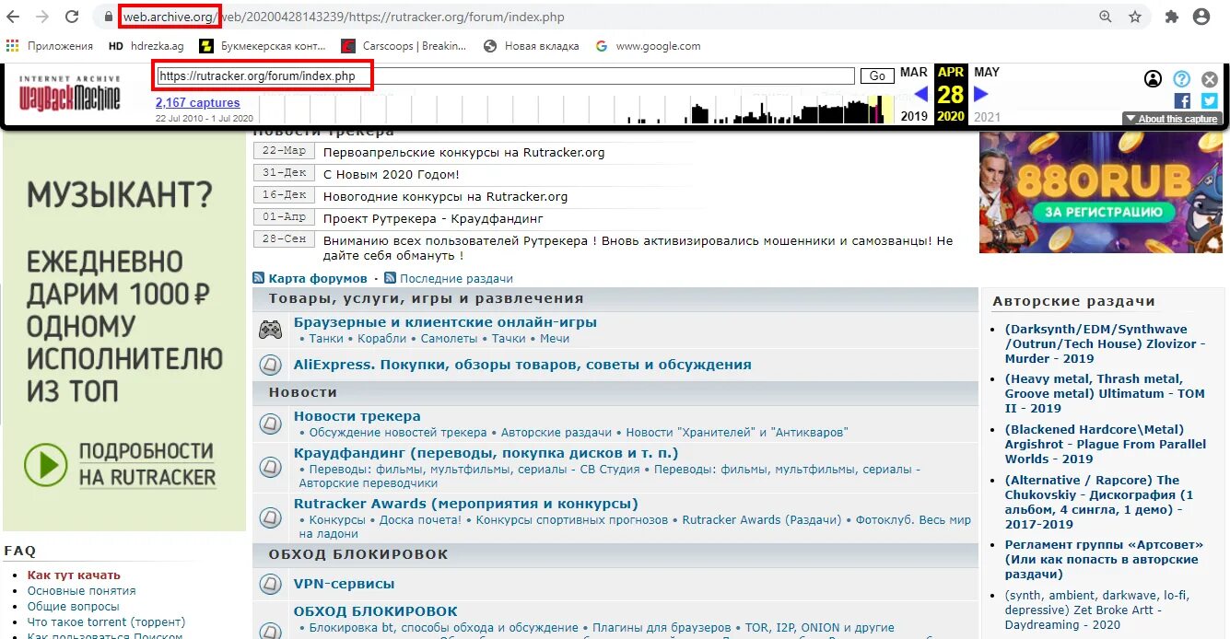Click the RSS icon beside Последние раздачи
This screenshot has width=1230, height=639.
click(390, 278)
